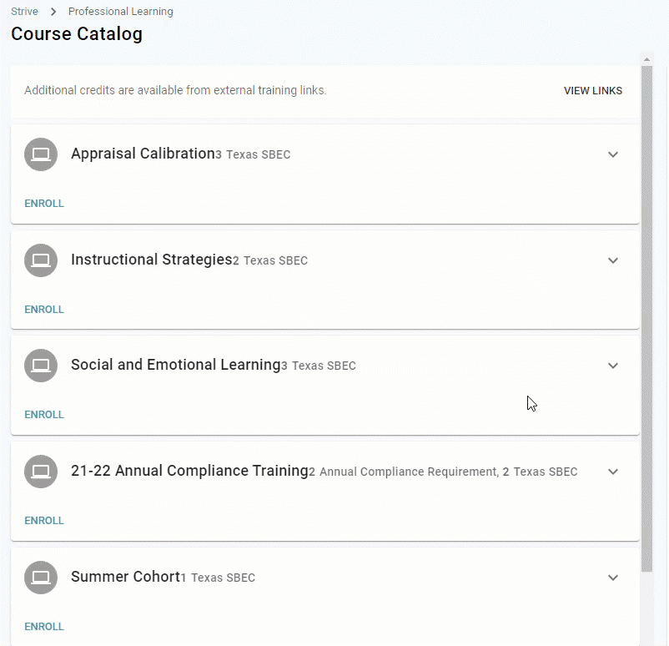Expand 21-22 Annual Compliance Training chevron
669x646 pixels.
pyautogui.click(x=613, y=472)
